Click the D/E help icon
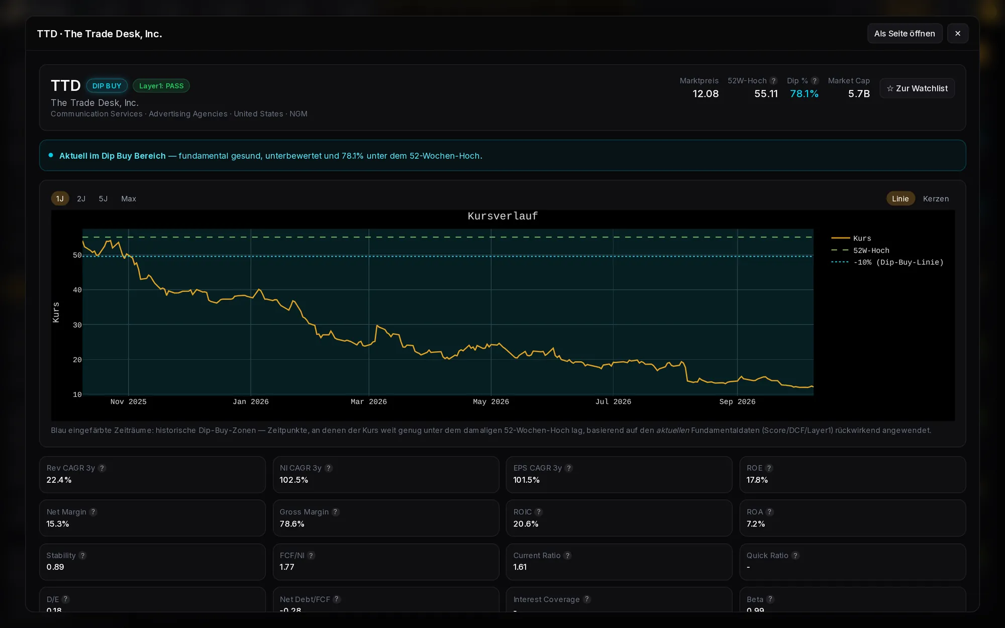Viewport: 1005px width, 628px height. point(66,599)
